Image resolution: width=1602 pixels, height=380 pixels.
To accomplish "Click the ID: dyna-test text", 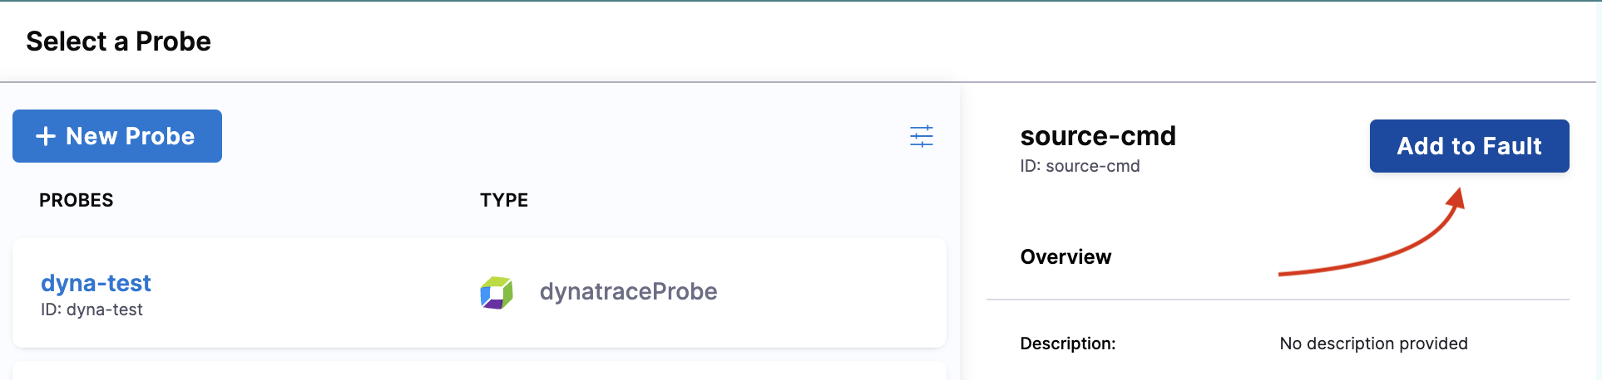I will point(91,309).
